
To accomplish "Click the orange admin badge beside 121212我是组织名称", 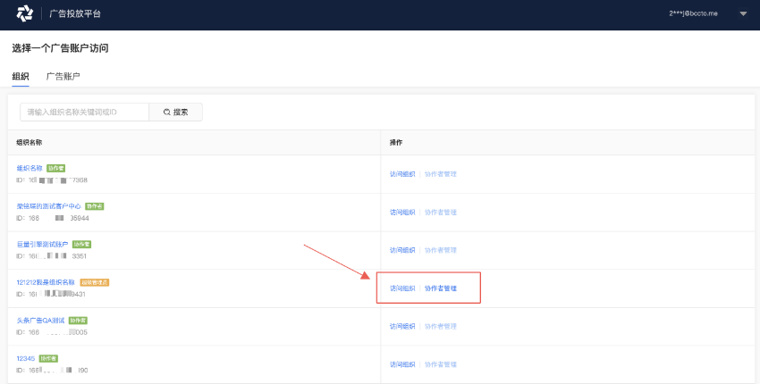I will point(95,282).
